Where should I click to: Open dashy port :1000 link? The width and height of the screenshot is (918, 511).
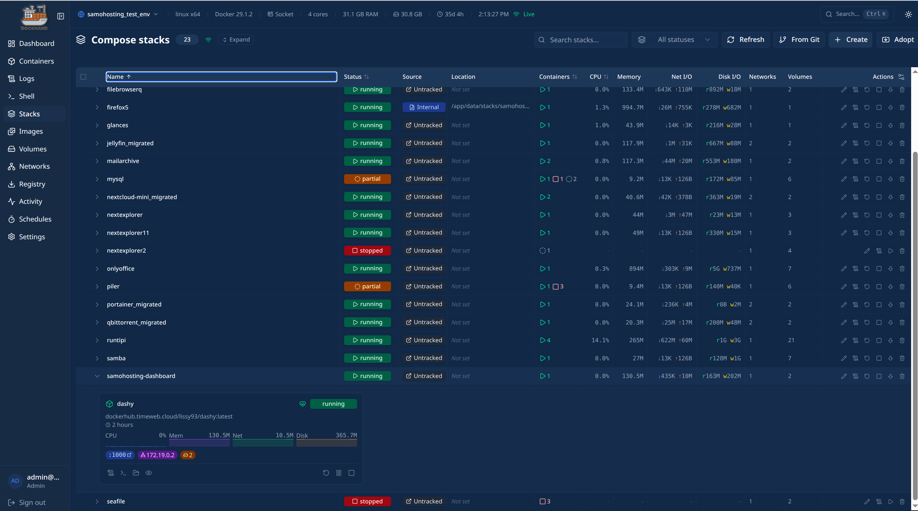[x=120, y=455]
